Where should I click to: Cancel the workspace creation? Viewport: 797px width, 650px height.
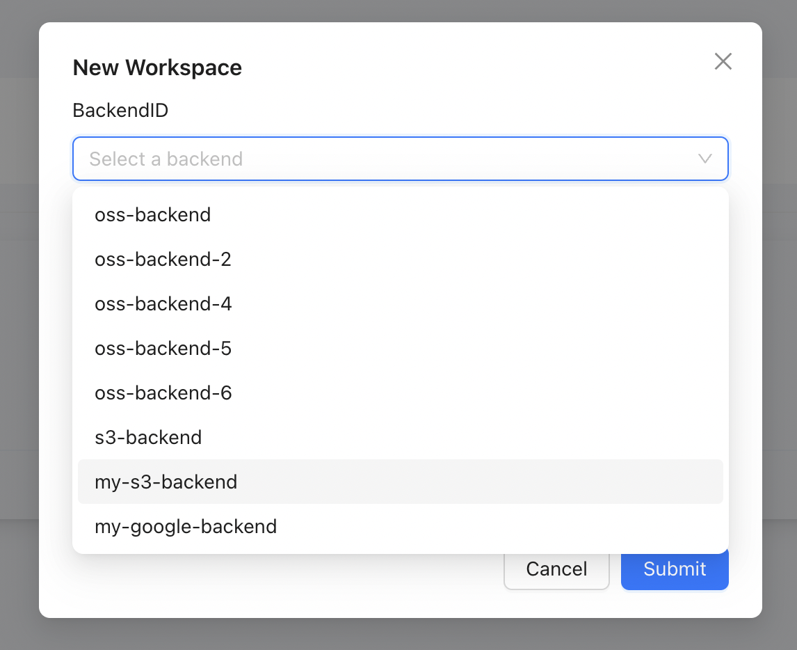click(x=556, y=569)
